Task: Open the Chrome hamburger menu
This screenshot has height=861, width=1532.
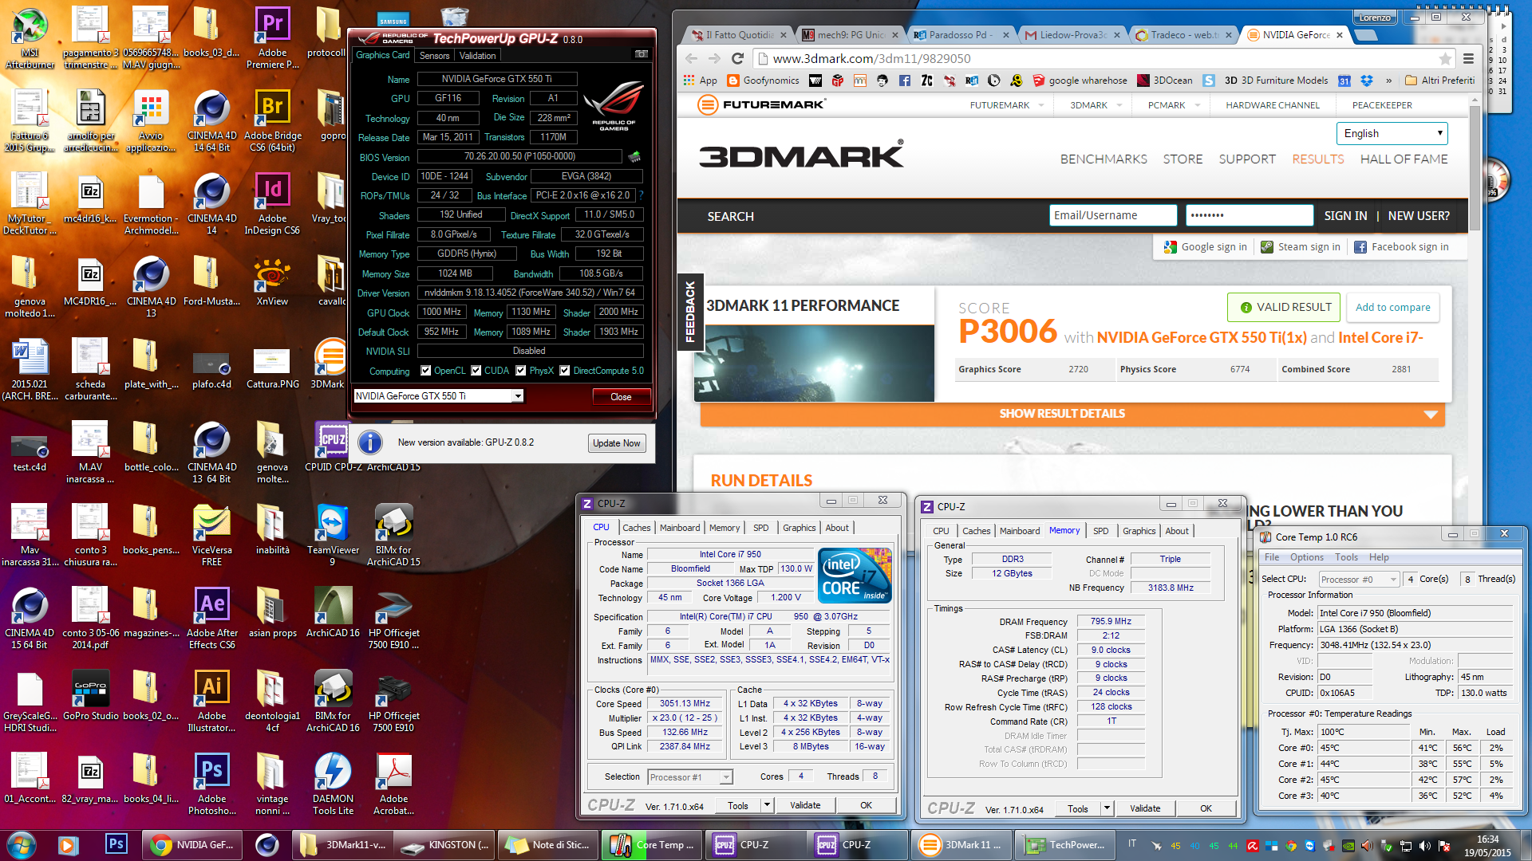Action: point(1468,58)
